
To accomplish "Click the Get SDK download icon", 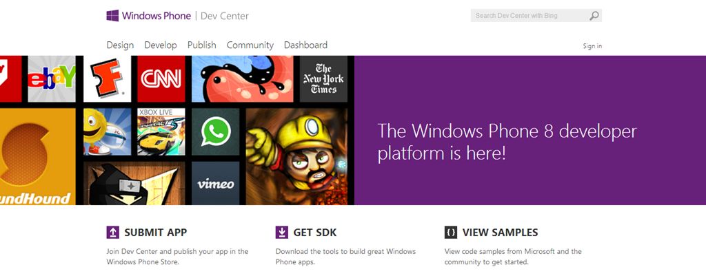I will coord(281,233).
